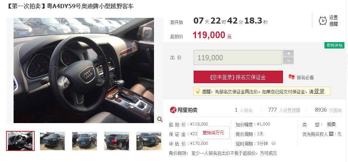Click the 优 badge next to 优先购买权人
This screenshot has width=348, height=162.
coord(331,134)
